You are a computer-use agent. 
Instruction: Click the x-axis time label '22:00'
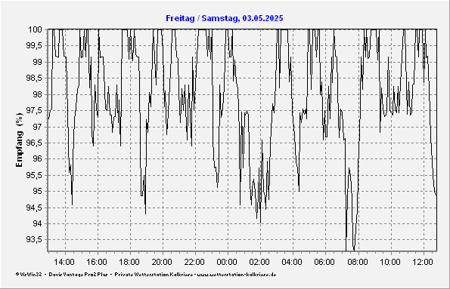pyautogui.click(x=194, y=262)
